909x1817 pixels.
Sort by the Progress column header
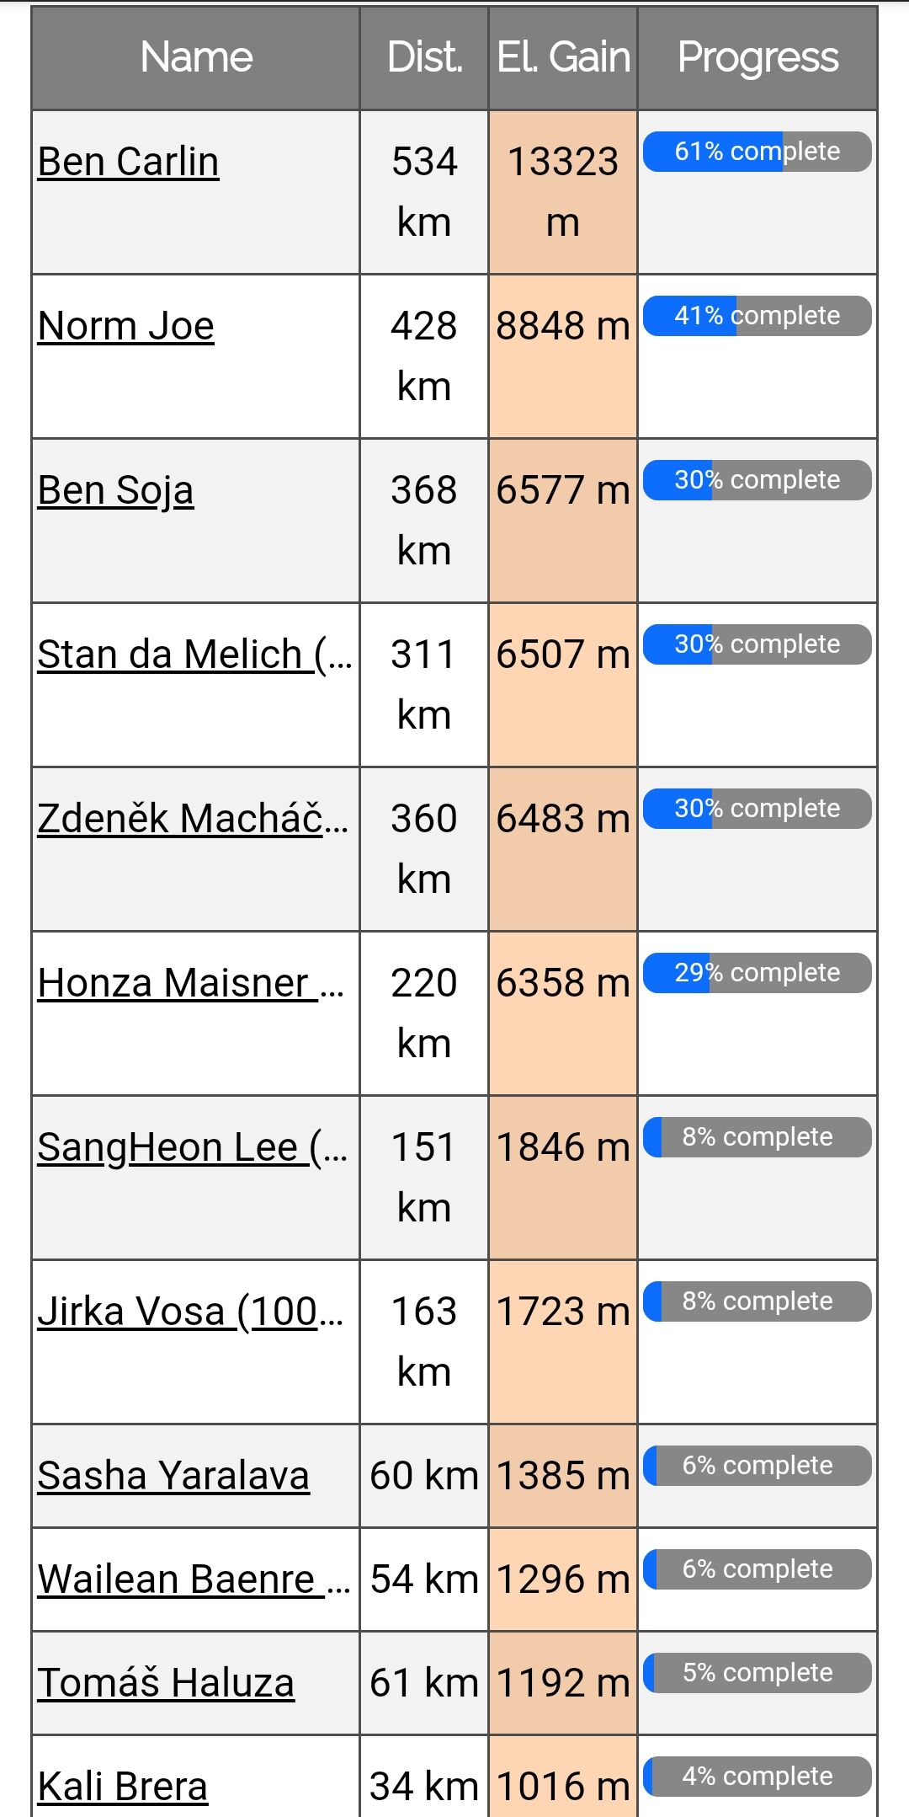click(757, 57)
